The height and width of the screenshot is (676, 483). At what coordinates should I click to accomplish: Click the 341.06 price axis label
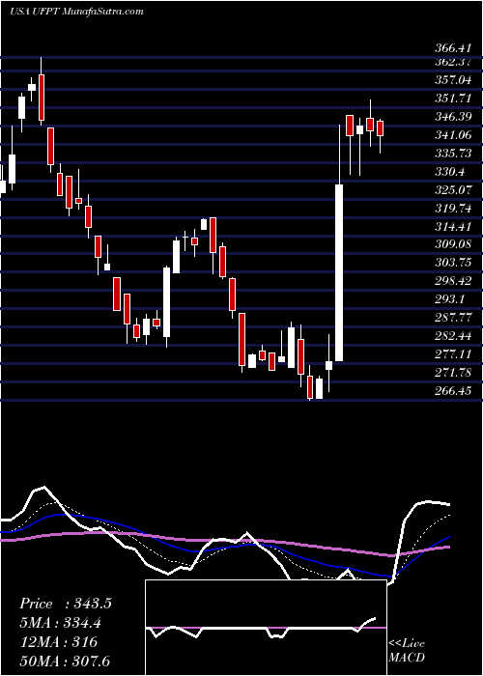(x=453, y=135)
